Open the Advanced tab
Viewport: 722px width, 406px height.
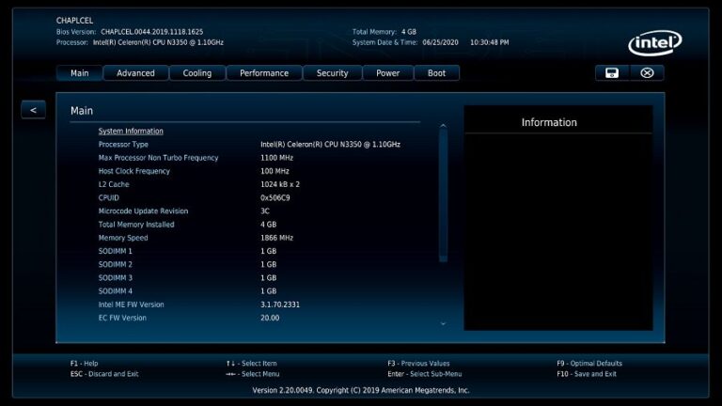point(135,73)
